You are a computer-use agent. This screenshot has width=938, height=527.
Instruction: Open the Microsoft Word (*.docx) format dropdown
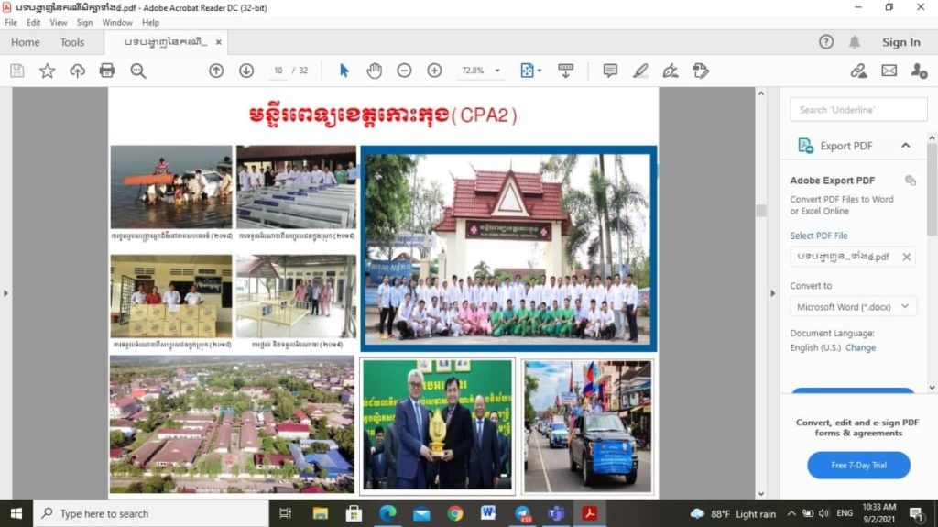click(854, 307)
